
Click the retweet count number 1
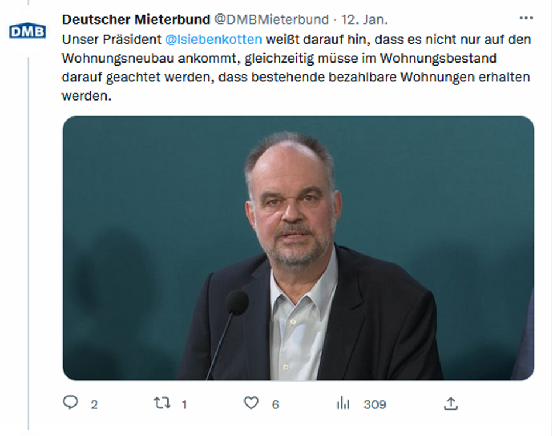(184, 404)
